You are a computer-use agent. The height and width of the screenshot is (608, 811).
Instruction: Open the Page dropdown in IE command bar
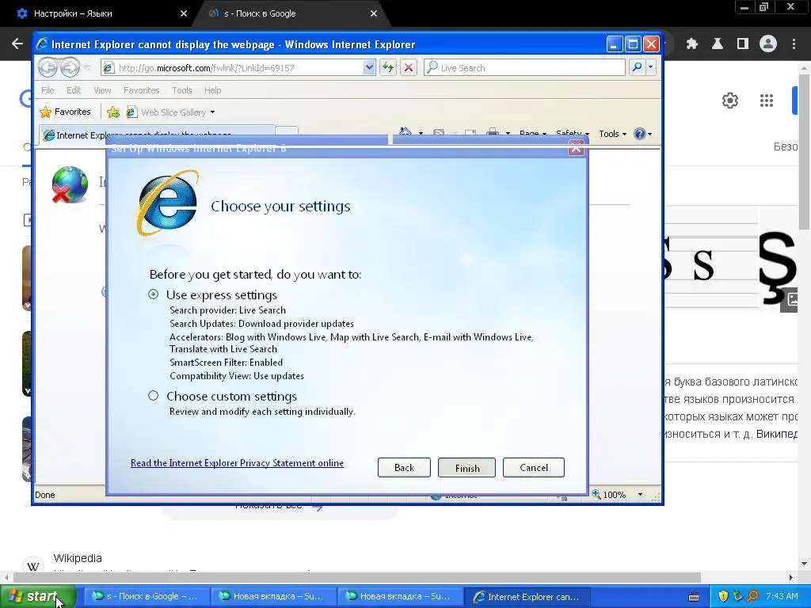(x=533, y=133)
